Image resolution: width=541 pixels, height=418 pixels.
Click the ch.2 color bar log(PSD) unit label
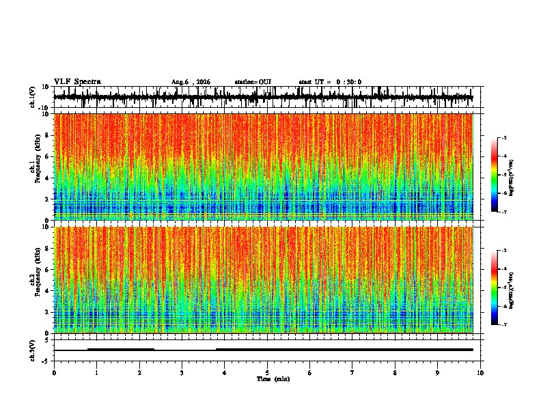(512, 290)
